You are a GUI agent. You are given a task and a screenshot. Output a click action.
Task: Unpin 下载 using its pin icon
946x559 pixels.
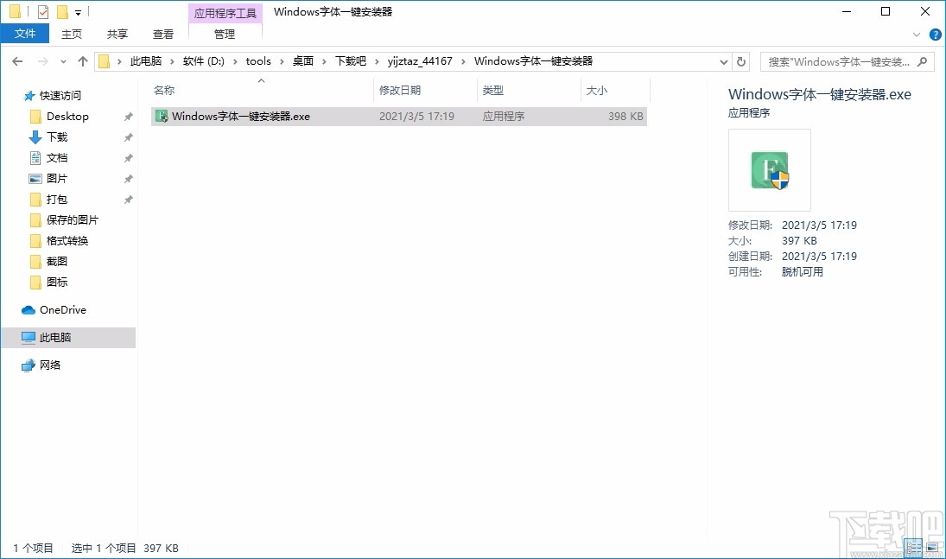point(128,137)
